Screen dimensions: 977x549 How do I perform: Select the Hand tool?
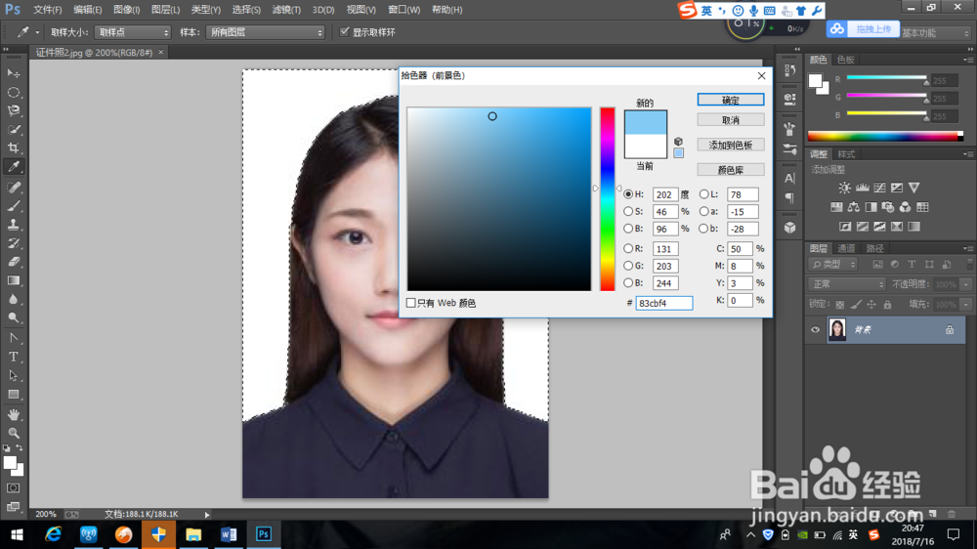click(13, 414)
